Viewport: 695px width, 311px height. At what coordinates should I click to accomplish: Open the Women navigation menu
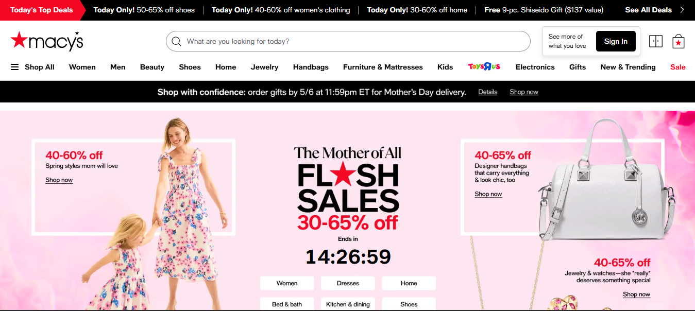pyautogui.click(x=82, y=67)
